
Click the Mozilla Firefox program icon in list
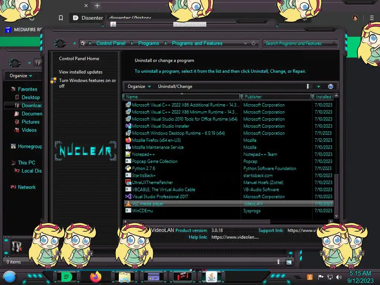click(x=128, y=140)
